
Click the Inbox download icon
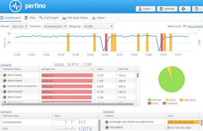pos(94,18)
